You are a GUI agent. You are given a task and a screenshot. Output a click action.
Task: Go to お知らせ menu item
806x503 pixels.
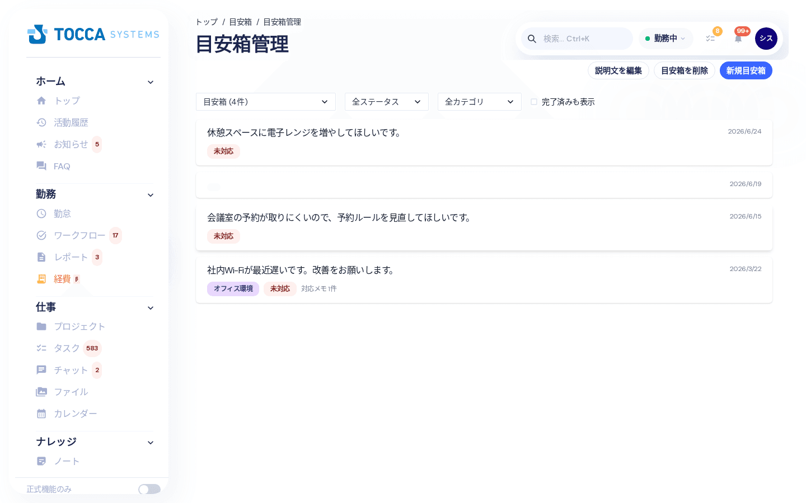(x=71, y=144)
